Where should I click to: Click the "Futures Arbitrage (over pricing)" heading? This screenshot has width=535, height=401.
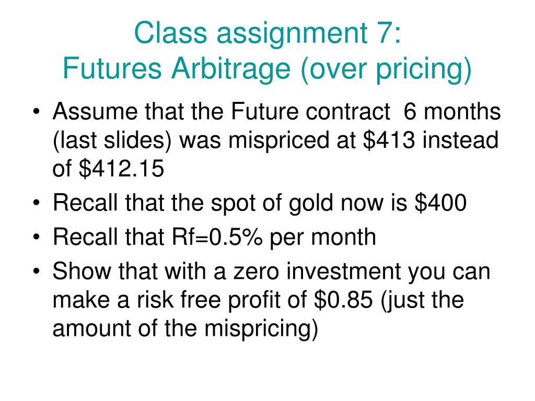[x=267, y=69]
